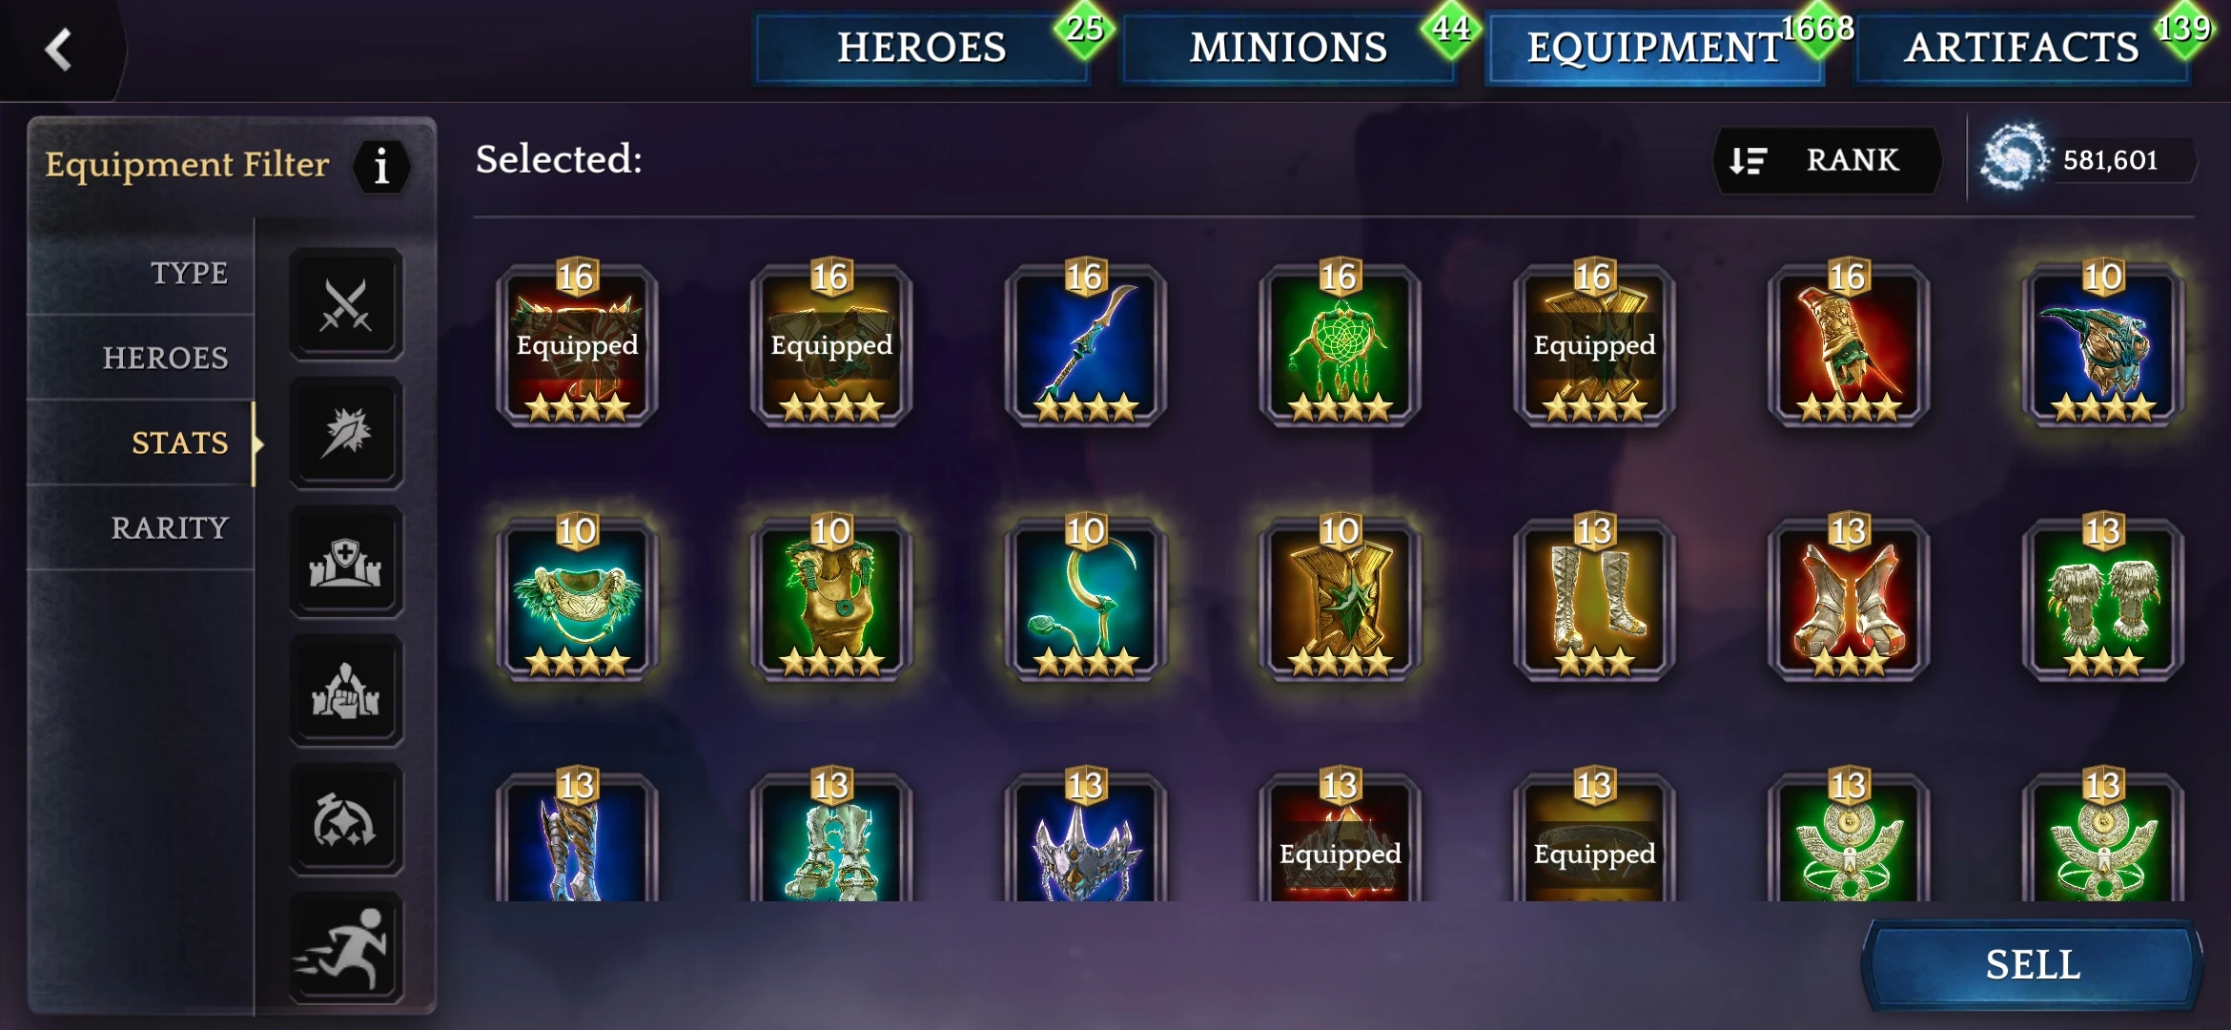The image size is (2231, 1030).
Task: Select the green dreamcatcher rank 16 item
Action: click(1340, 343)
